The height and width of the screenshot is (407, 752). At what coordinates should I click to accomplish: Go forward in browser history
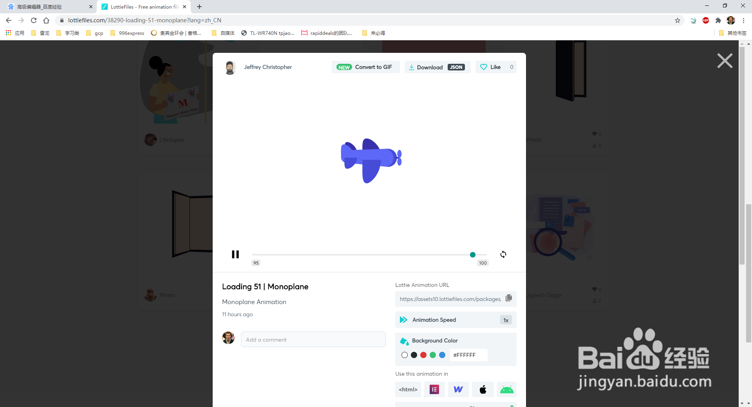click(21, 20)
